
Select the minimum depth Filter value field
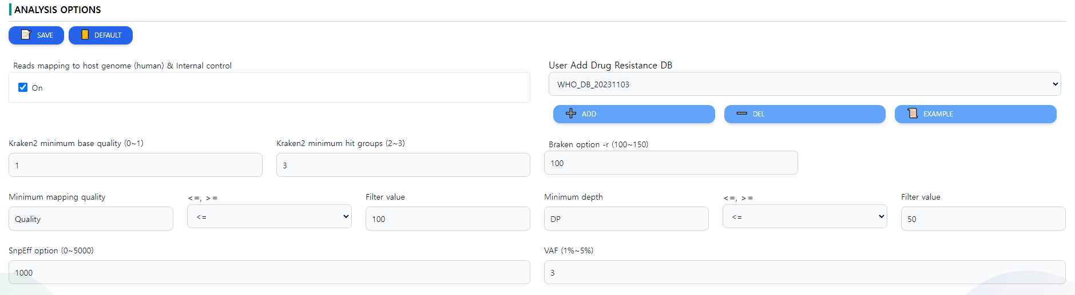point(983,219)
